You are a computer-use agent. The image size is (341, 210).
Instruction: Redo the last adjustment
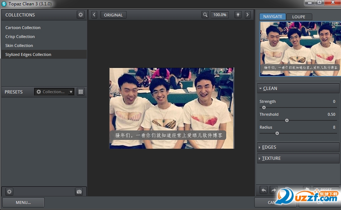pyautogui.click(x=273, y=190)
